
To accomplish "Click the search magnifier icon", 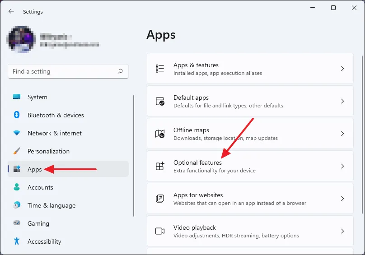I will [120, 71].
